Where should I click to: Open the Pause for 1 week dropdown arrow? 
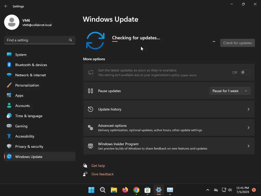246,91
